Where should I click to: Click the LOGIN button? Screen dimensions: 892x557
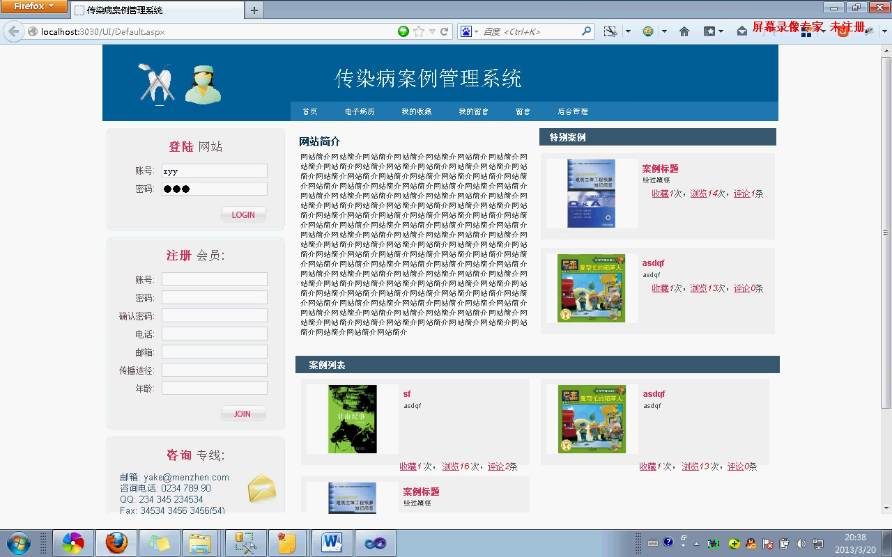[x=243, y=214]
